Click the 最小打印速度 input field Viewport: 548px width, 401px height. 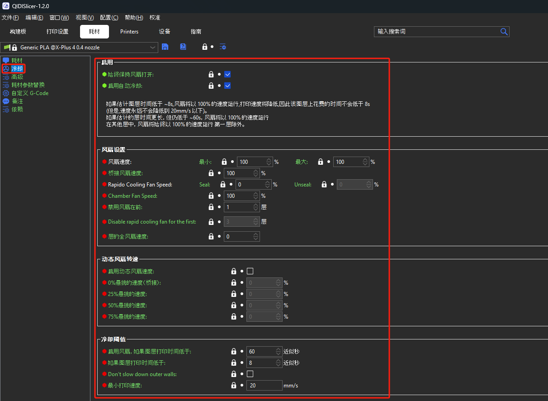265,385
